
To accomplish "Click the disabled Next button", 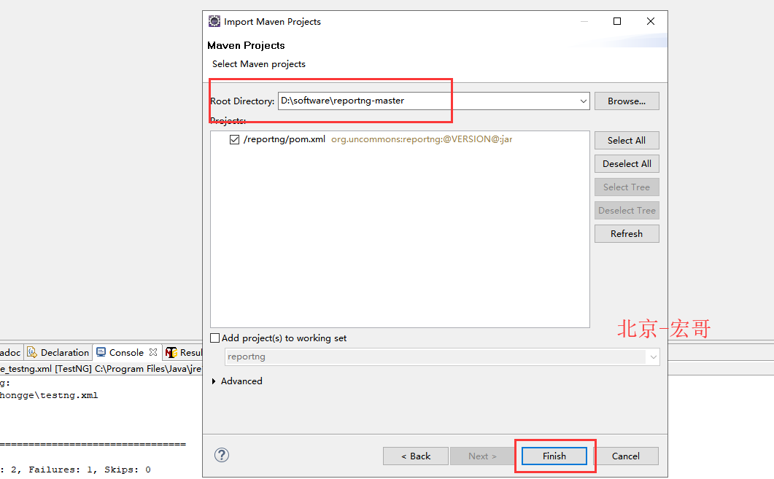I will (482, 456).
